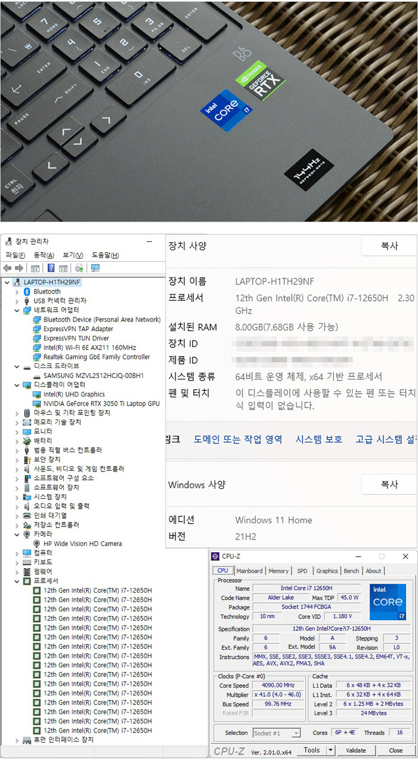Select Realtek Gaming GbE Family Controller

(x=97, y=357)
